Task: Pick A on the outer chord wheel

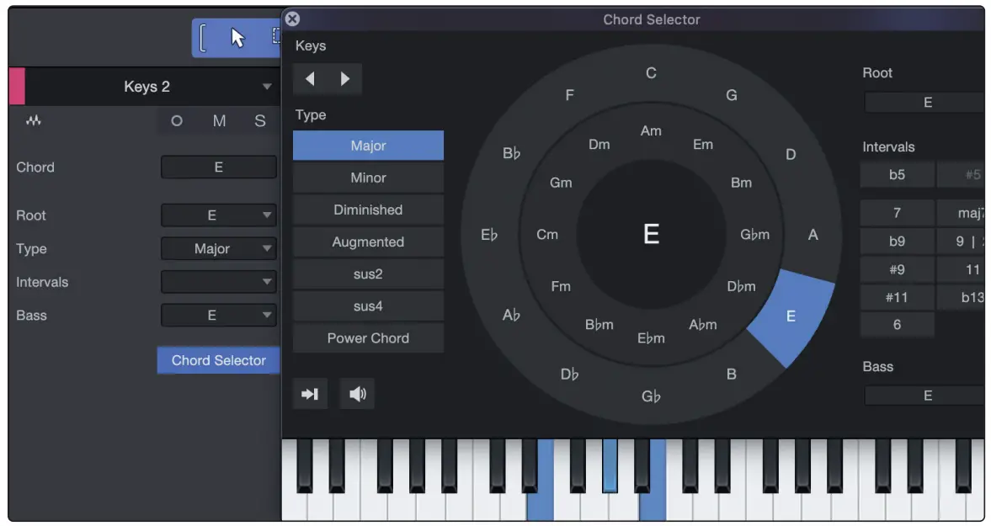Action: tap(813, 235)
